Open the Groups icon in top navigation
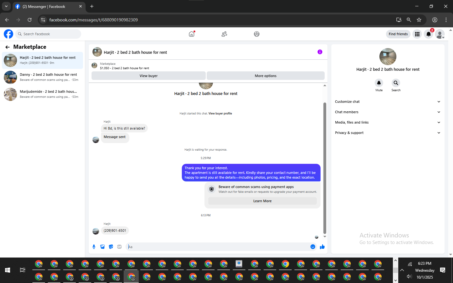Viewport: 453px width, 283px height. [257, 34]
